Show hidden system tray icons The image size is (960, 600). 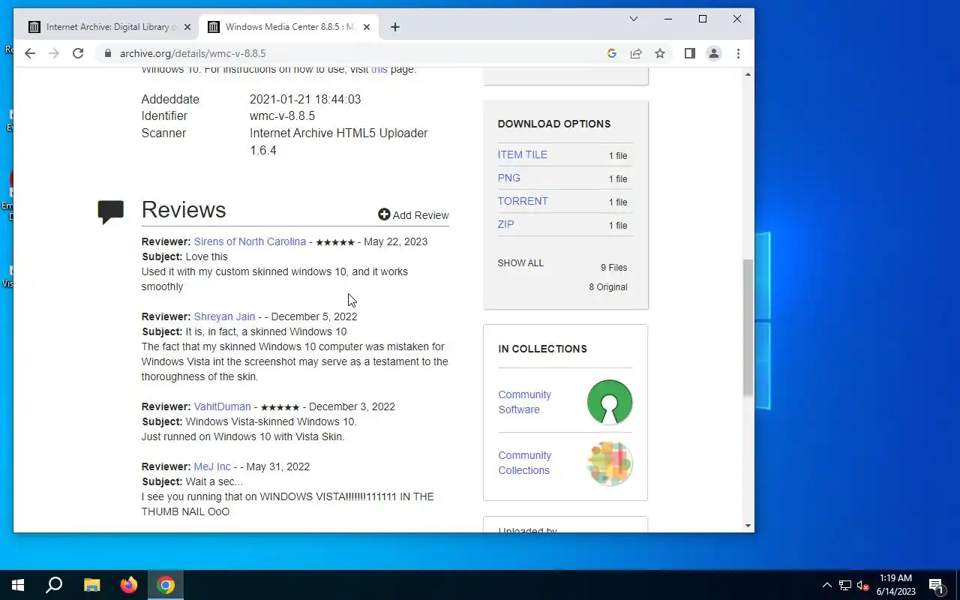tap(827, 585)
